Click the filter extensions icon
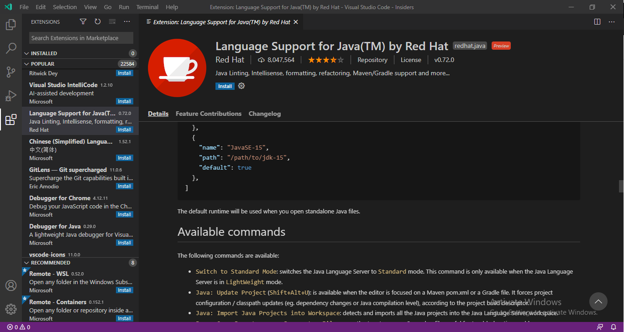This screenshot has width=624, height=332. (x=83, y=21)
